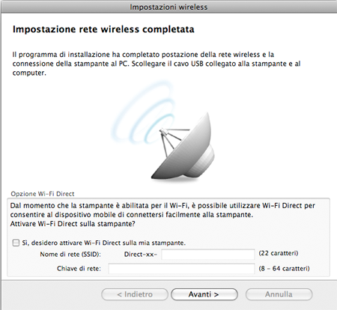
Task: Click Avanti to continue
Action: 204,294
